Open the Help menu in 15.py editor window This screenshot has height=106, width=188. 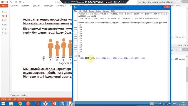click(x=178, y=6)
